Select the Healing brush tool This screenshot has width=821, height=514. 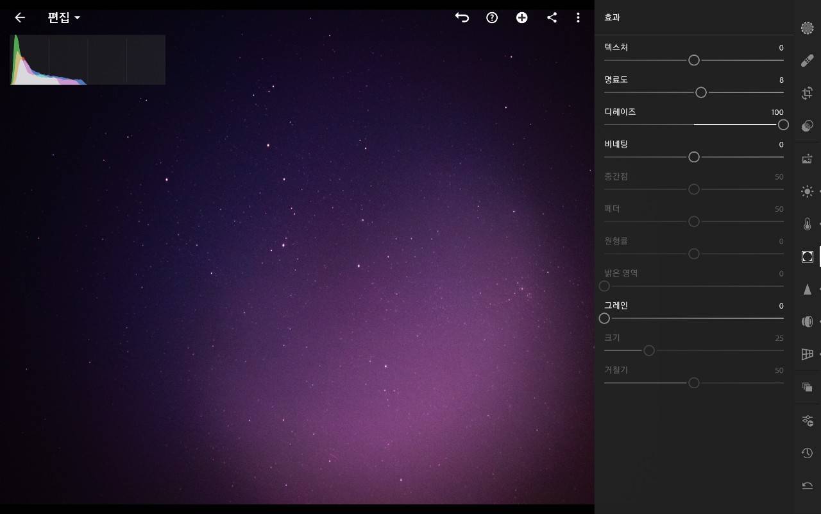point(807,61)
